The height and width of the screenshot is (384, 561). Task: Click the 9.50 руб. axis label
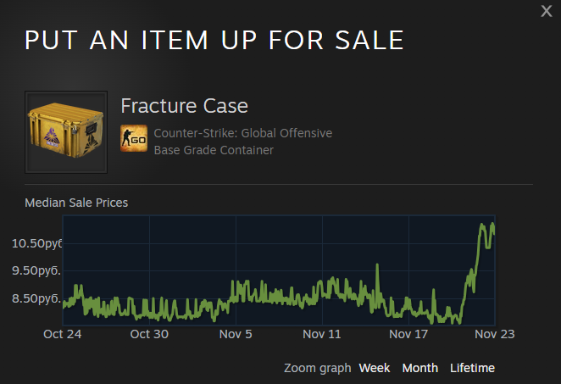[36, 270]
